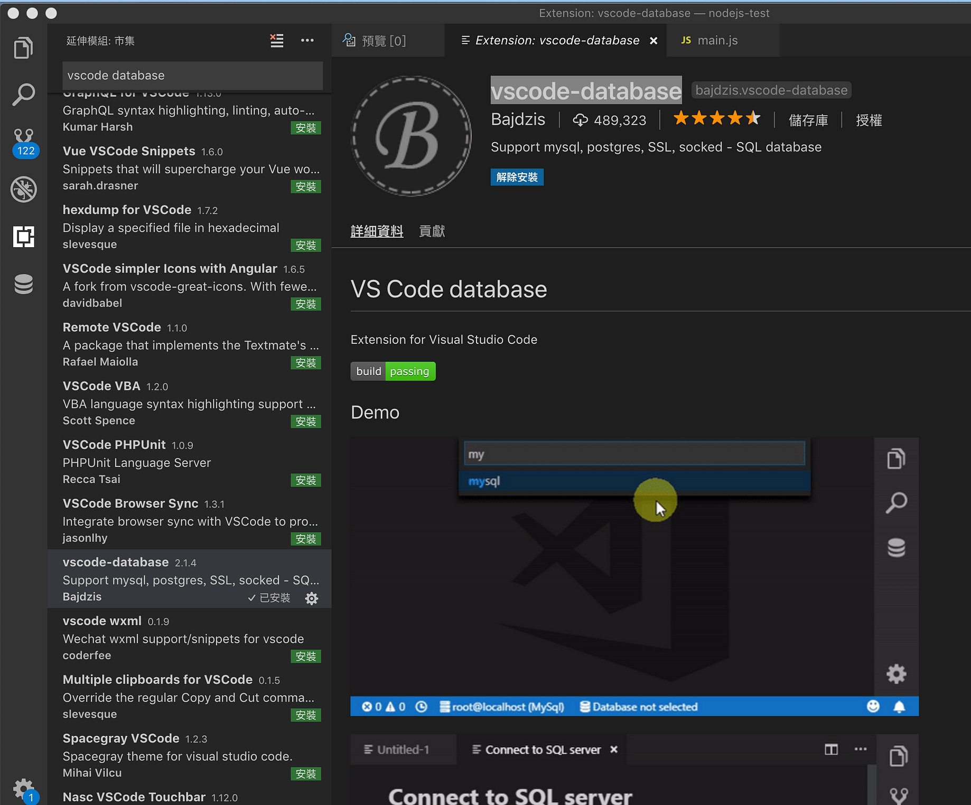Viewport: 971px width, 805px height.
Task: Click the 解除安裝 uninstall button
Action: click(517, 177)
